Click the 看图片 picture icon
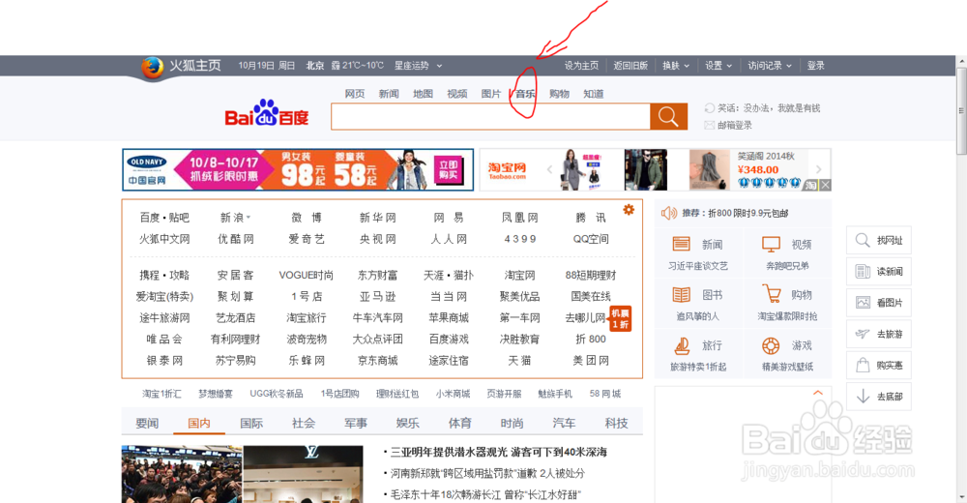The image size is (967, 503). coord(863,303)
